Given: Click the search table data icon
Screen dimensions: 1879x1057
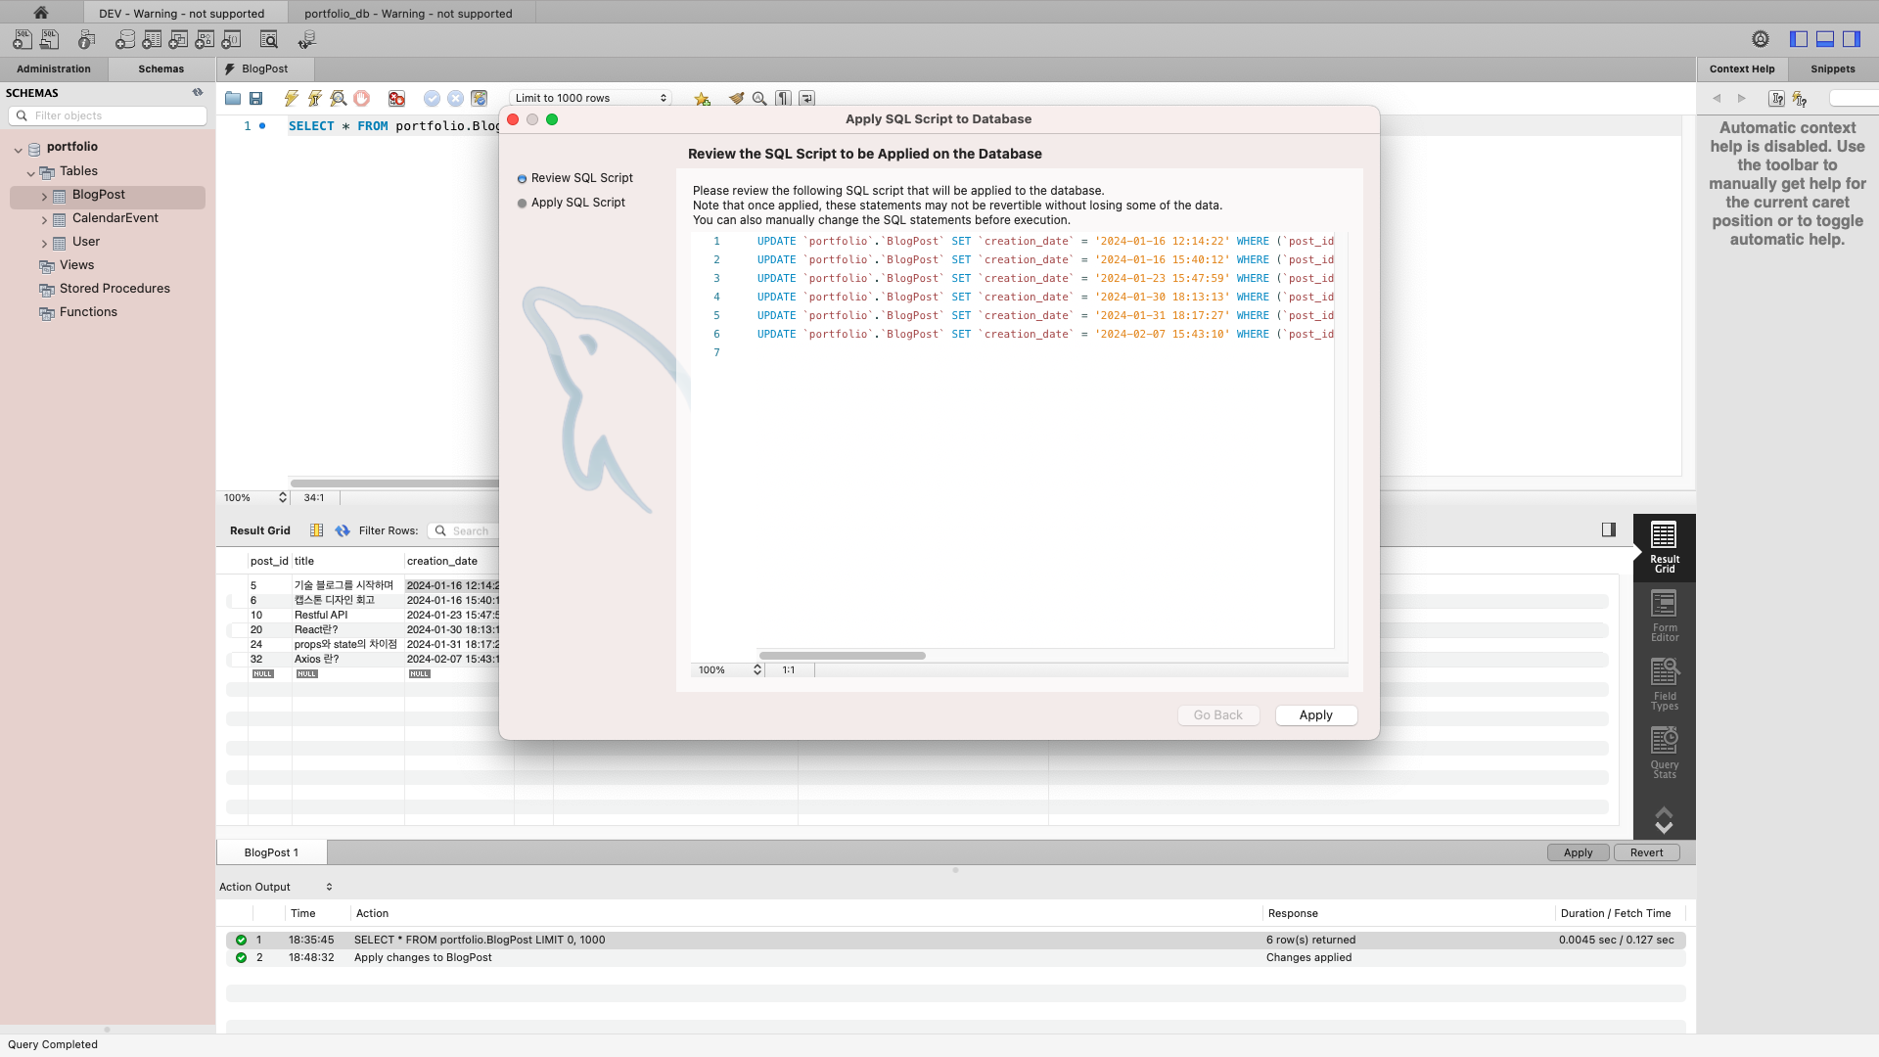Looking at the screenshot, I should tap(269, 39).
